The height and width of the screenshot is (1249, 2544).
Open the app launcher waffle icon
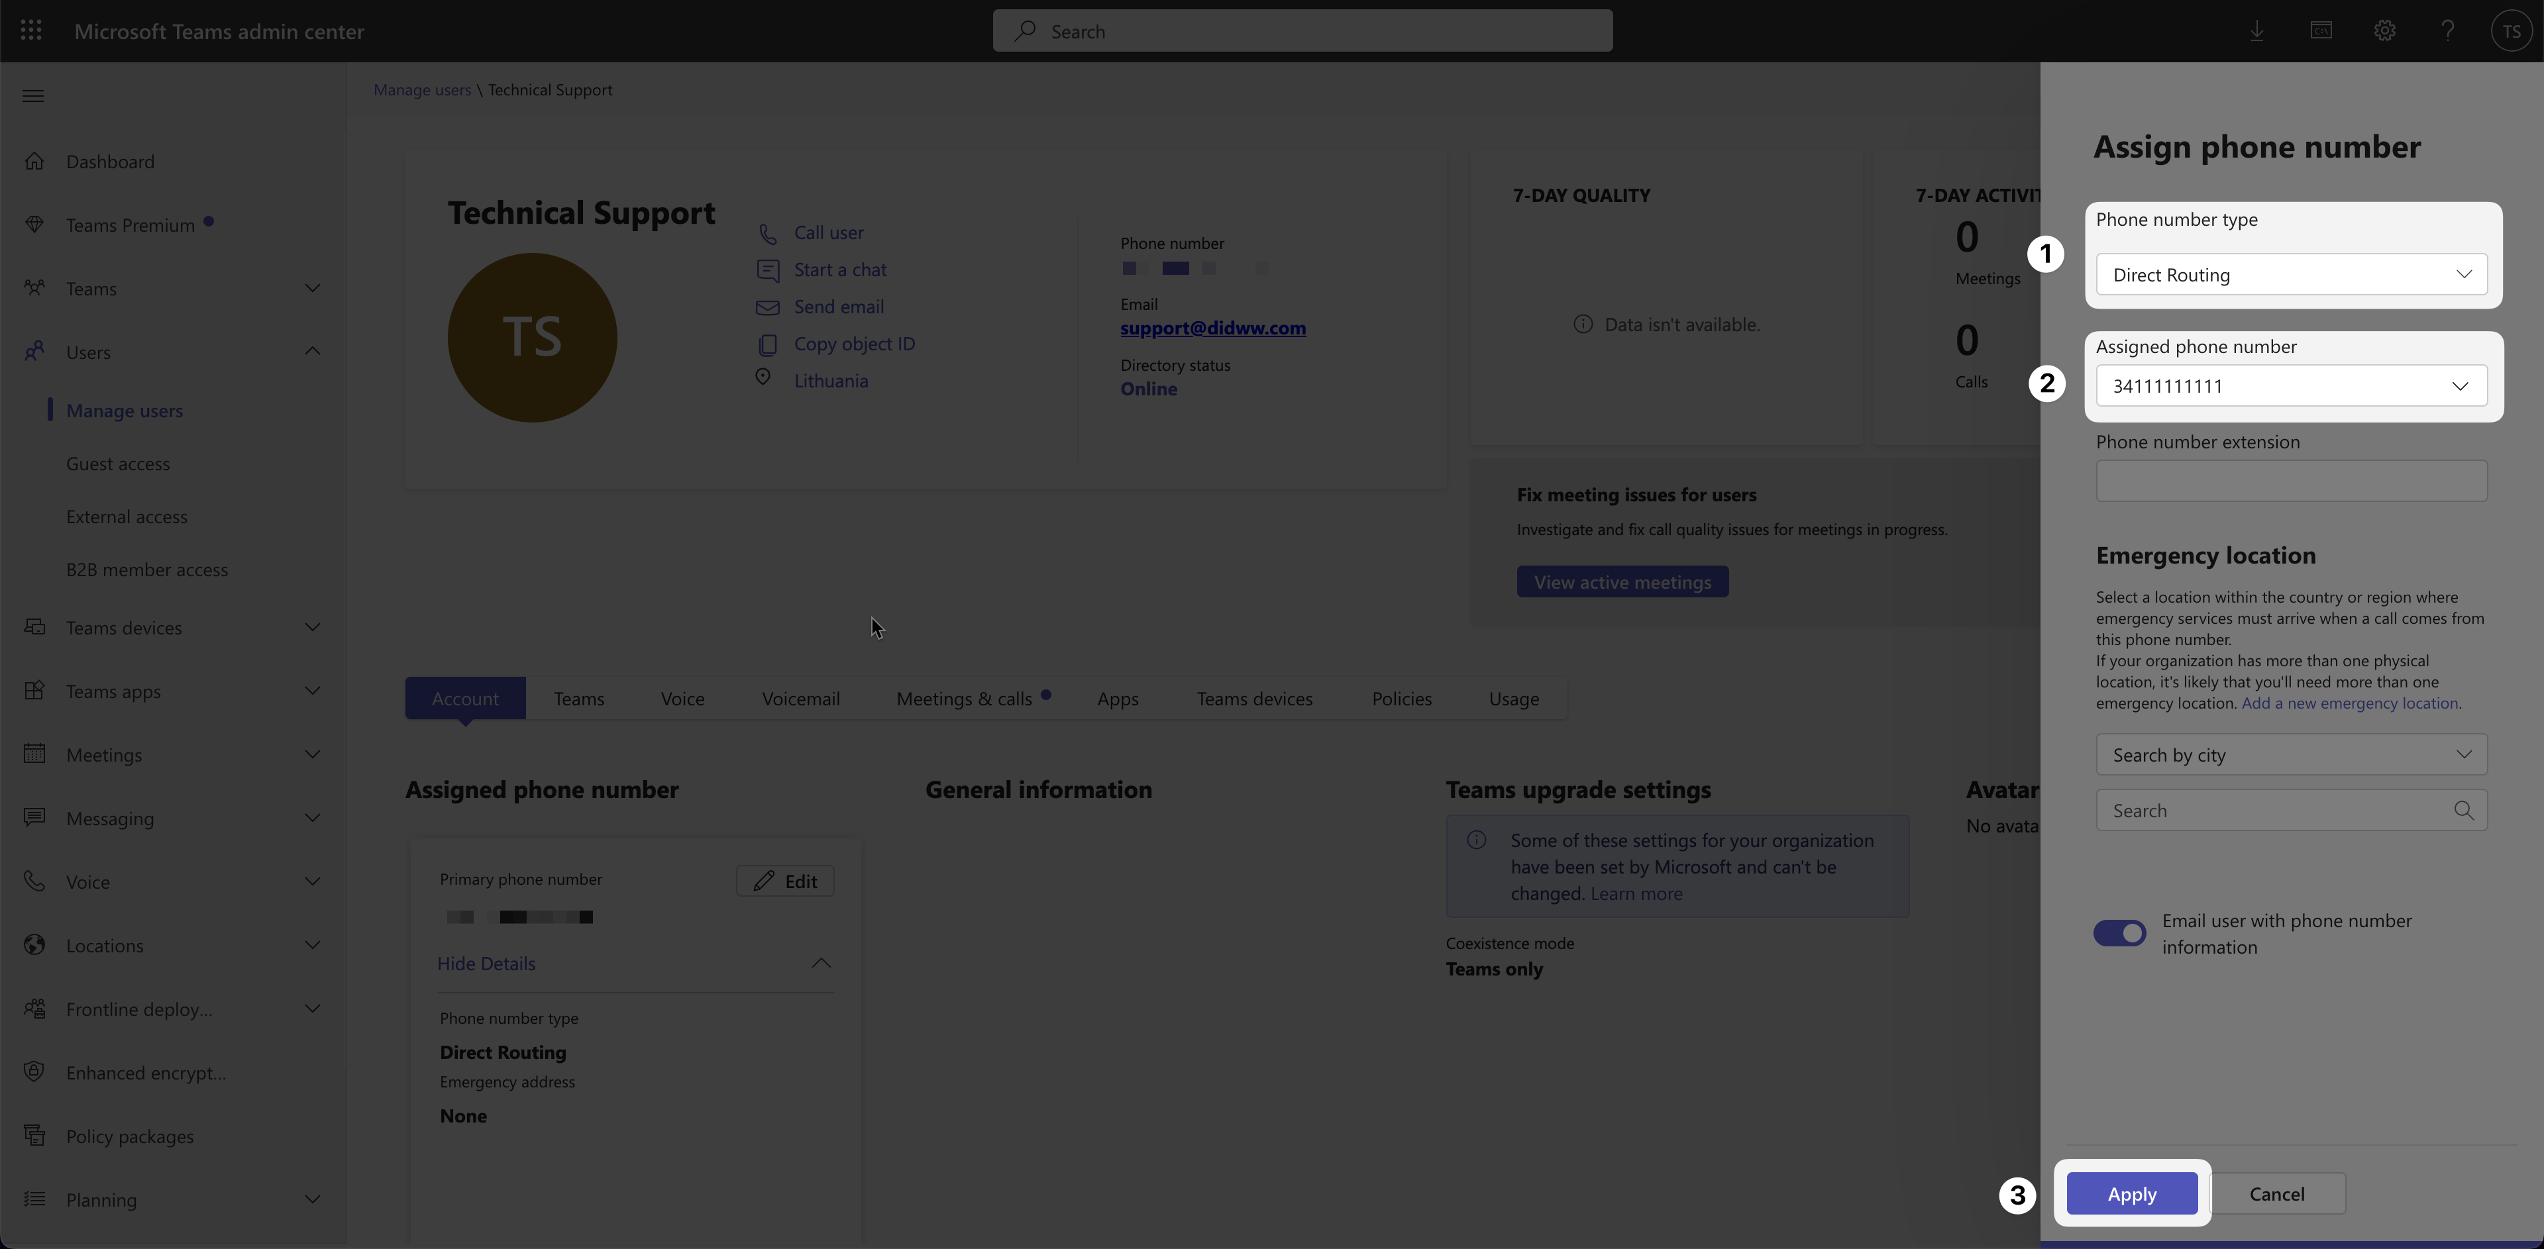(x=30, y=30)
